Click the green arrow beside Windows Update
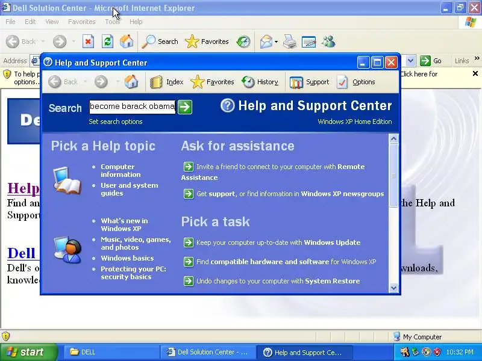The width and height of the screenshot is (482, 361). point(189,242)
